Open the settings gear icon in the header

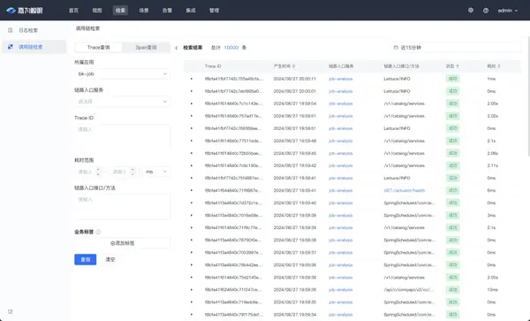(x=471, y=10)
